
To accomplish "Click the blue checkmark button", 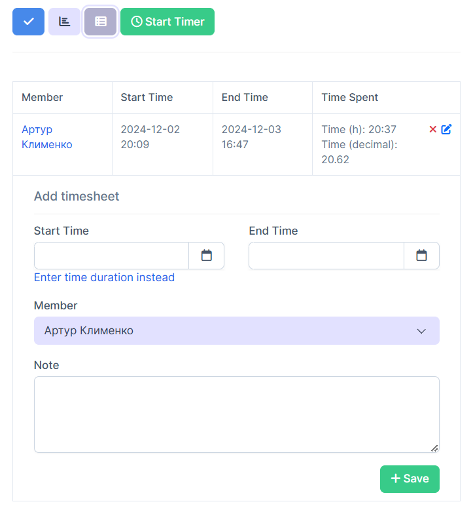I will coord(28,22).
